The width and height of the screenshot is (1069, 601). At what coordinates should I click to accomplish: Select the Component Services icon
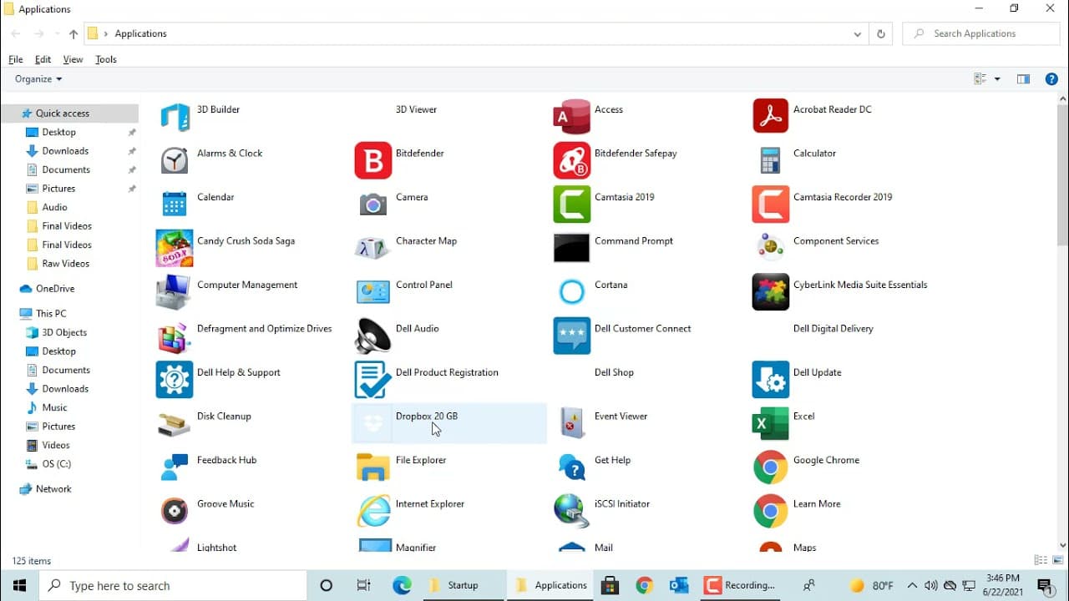coord(771,248)
